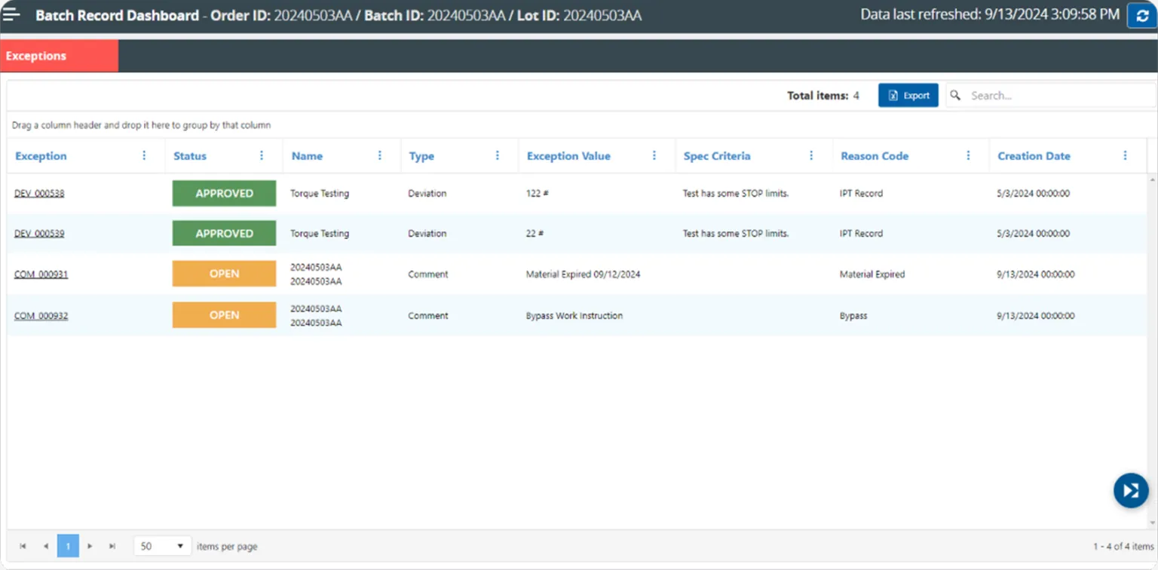Click the round blue floating action button
The height and width of the screenshot is (570, 1158).
[1131, 491]
